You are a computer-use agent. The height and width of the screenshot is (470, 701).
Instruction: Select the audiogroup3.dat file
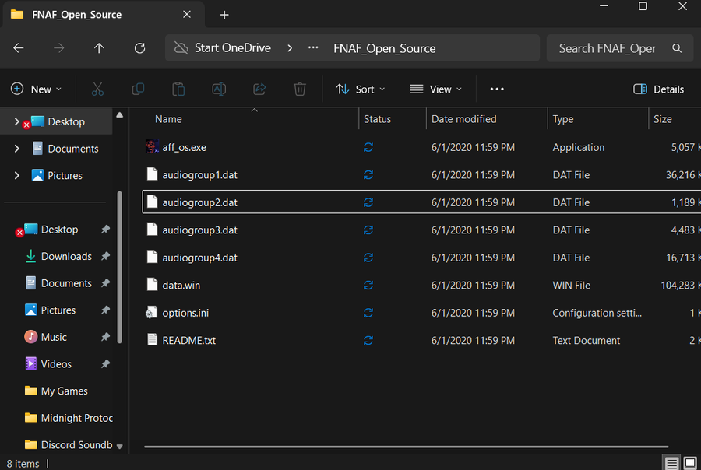click(421, 230)
